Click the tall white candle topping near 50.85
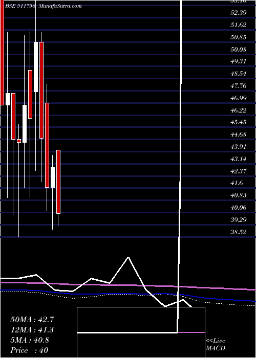 coord(36,67)
